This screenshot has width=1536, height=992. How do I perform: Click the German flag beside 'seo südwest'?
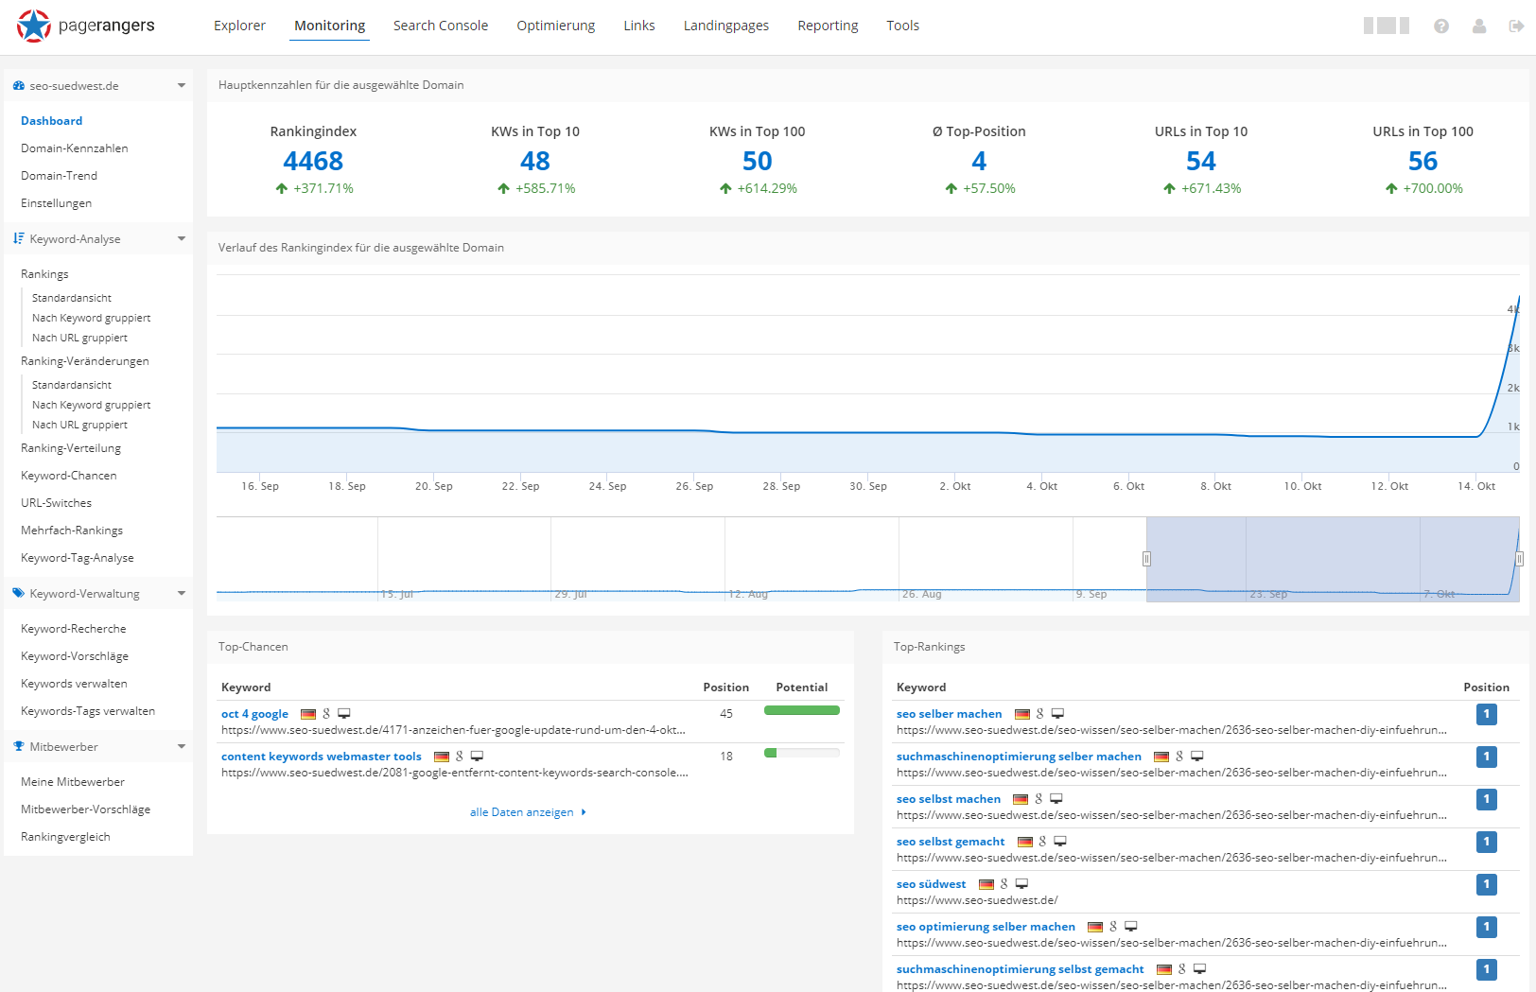pos(986,884)
